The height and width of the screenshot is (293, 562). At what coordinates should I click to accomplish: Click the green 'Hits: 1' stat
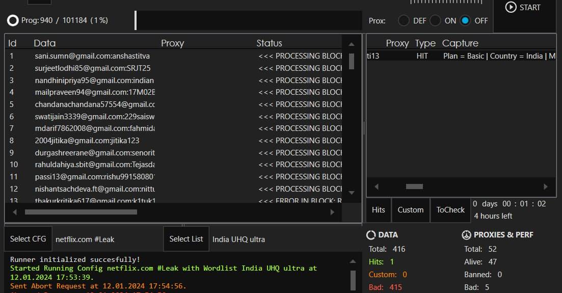(381, 262)
